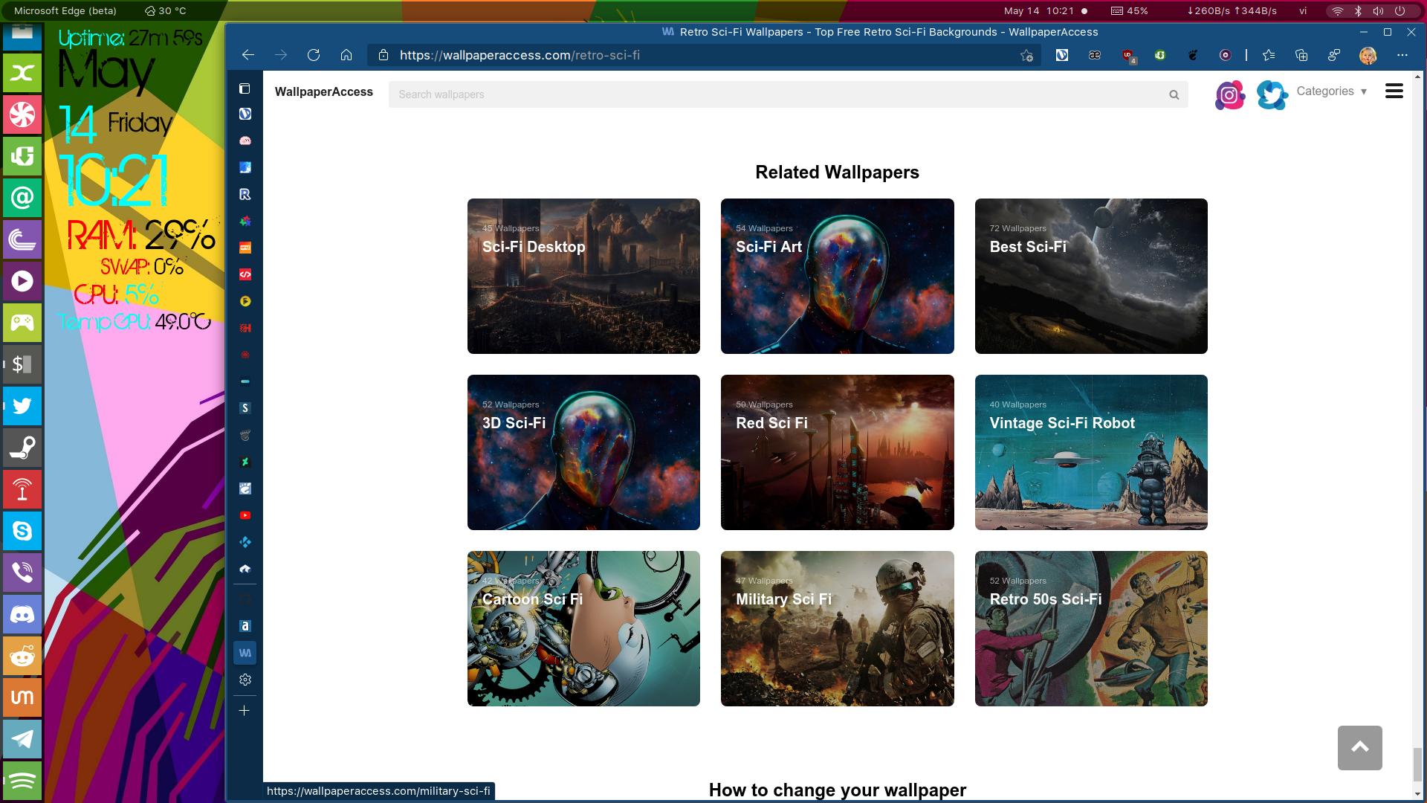Reload the current page
Viewport: 1427px width, 803px height.
coord(314,55)
